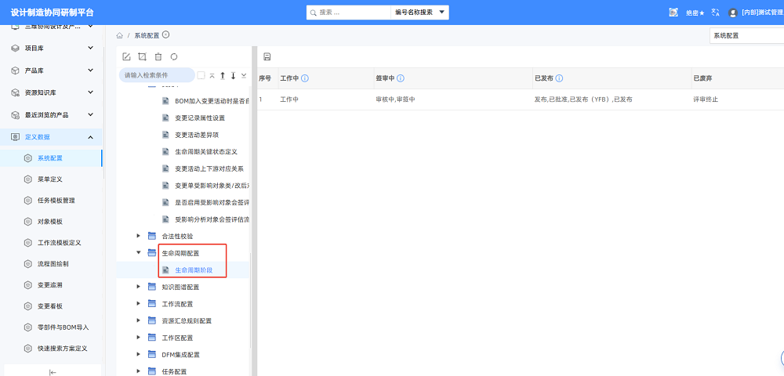Screen dimensions: 784x376
Task: Expand the 工作区配置 tree folder
Action: click(x=139, y=338)
